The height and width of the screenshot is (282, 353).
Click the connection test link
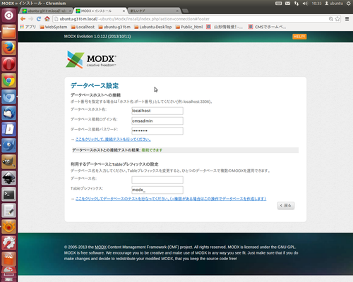click(113, 140)
